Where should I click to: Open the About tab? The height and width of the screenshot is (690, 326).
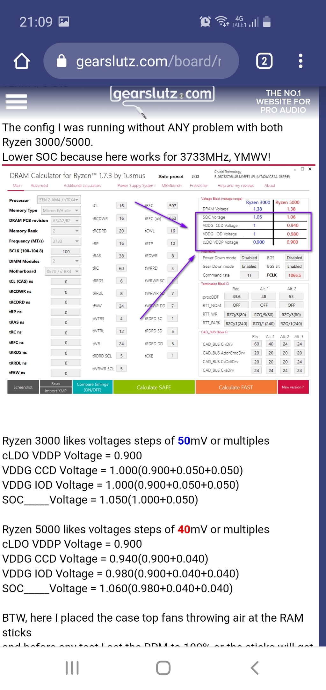tap(270, 186)
